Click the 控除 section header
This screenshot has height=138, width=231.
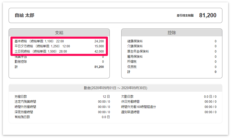[172, 33]
